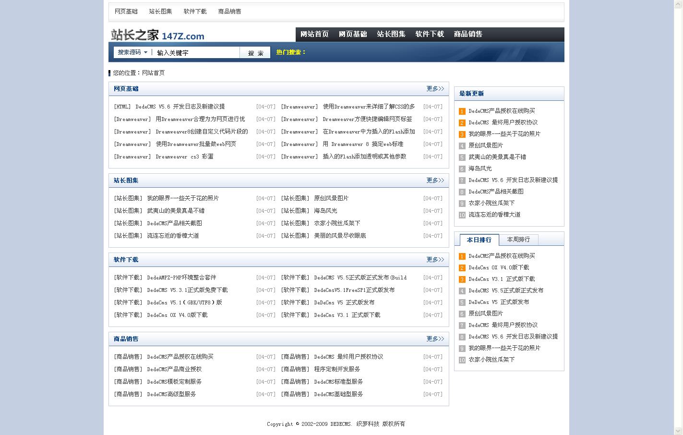Image resolution: width=683 pixels, height=435 pixels.
Task: Open 农家小院丝瓜架下 in ranking list
Action: click(x=491, y=360)
